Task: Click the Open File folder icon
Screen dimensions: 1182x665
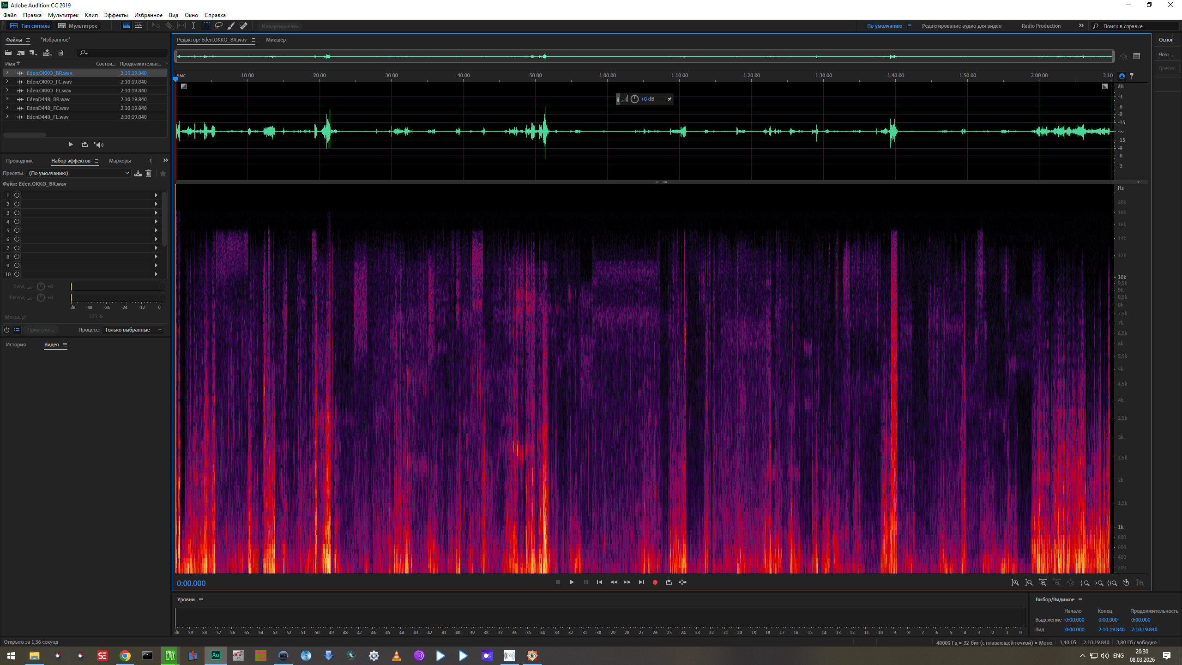Action: (x=8, y=53)
